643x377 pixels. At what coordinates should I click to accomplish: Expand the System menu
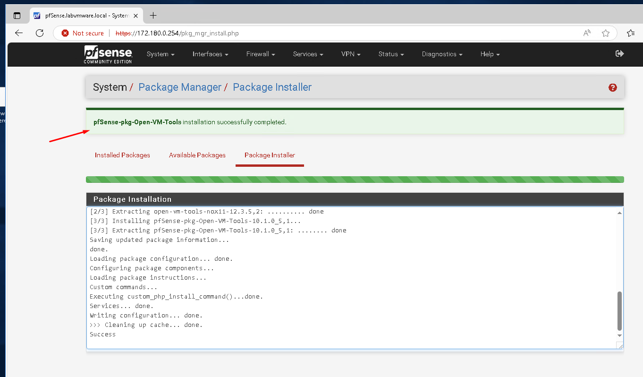[161, 54]
